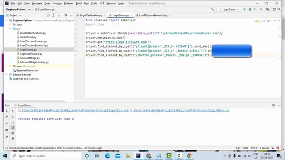Select DisableNotifications.py file
Viewport: 285px width, 160px height.
click(33, 33)
